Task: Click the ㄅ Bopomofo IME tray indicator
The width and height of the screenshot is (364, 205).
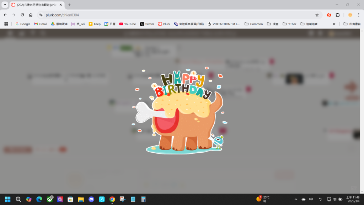Action: coord(320,199)
